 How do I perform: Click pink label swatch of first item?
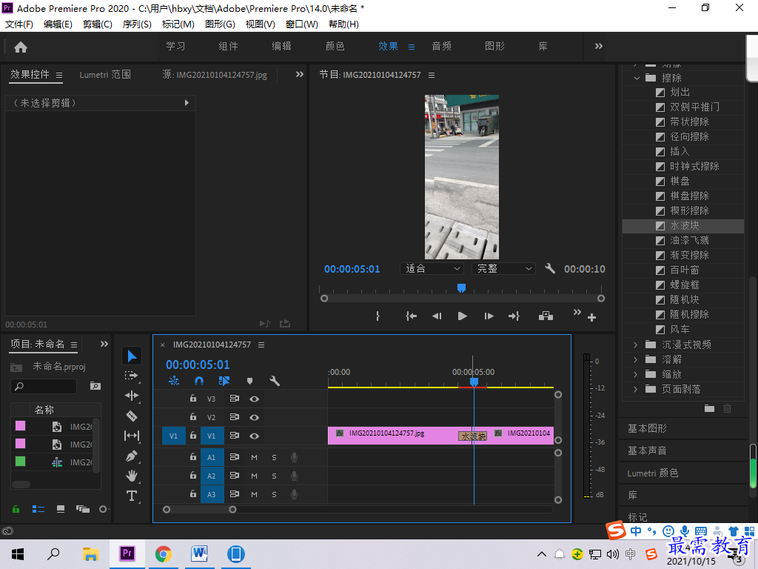click(20, 426)
